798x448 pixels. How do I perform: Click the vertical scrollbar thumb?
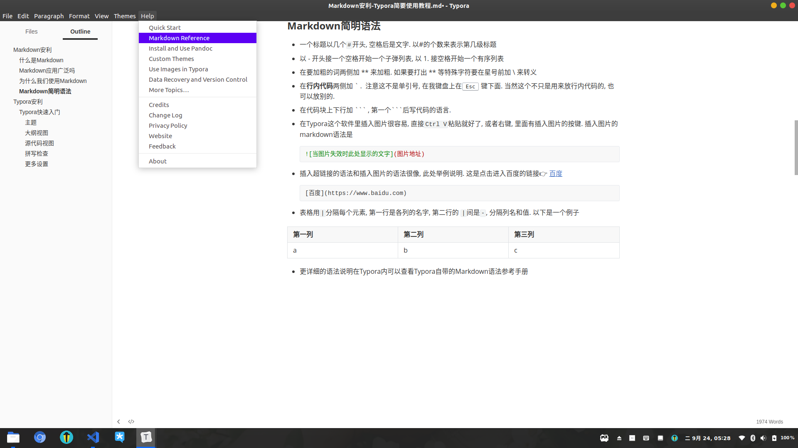[796, 147]
